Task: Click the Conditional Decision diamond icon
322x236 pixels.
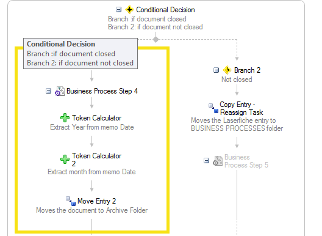Action: pos(129,9)
